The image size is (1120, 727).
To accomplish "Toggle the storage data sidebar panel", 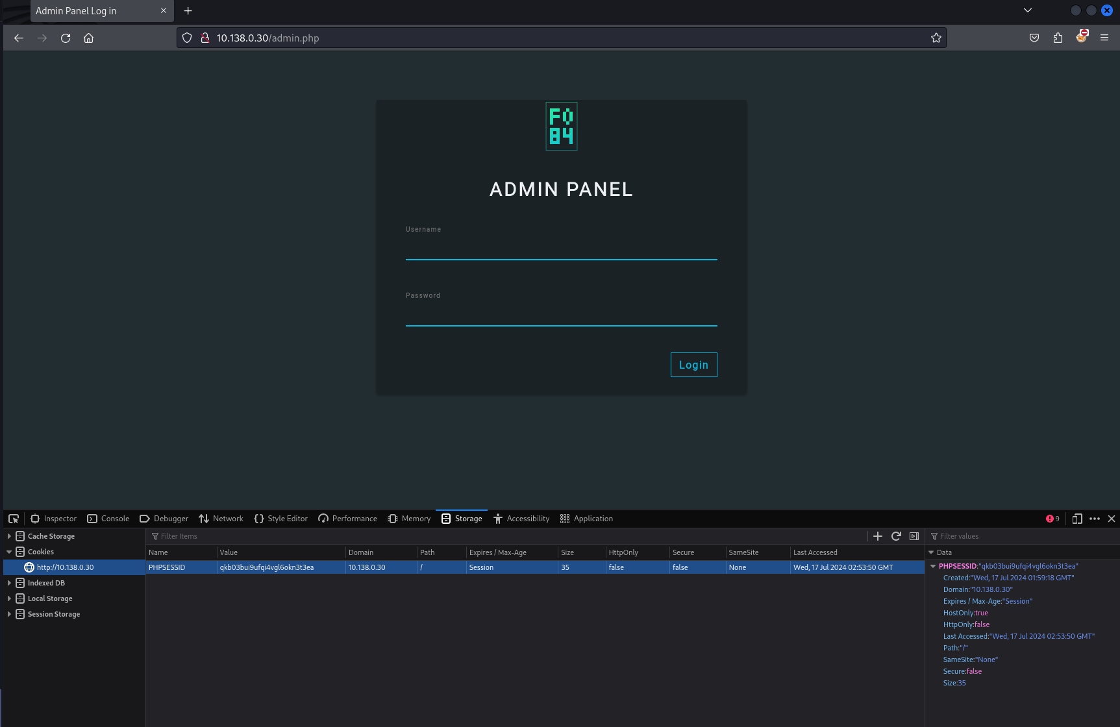I will click(x=914, y=536).
